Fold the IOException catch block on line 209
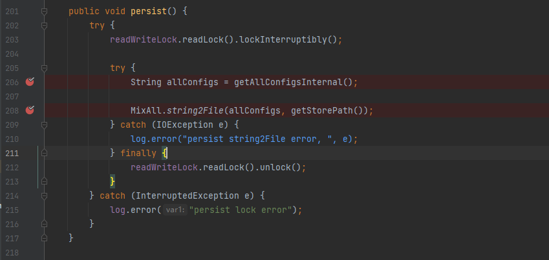This screenshot has width=549, height=260. [44, 125]
